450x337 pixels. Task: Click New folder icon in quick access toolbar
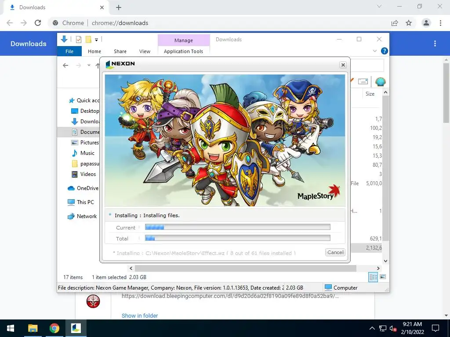pos(88,39)
